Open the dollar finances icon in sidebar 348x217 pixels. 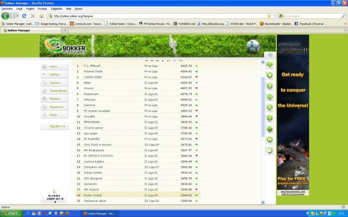(269, 118)
